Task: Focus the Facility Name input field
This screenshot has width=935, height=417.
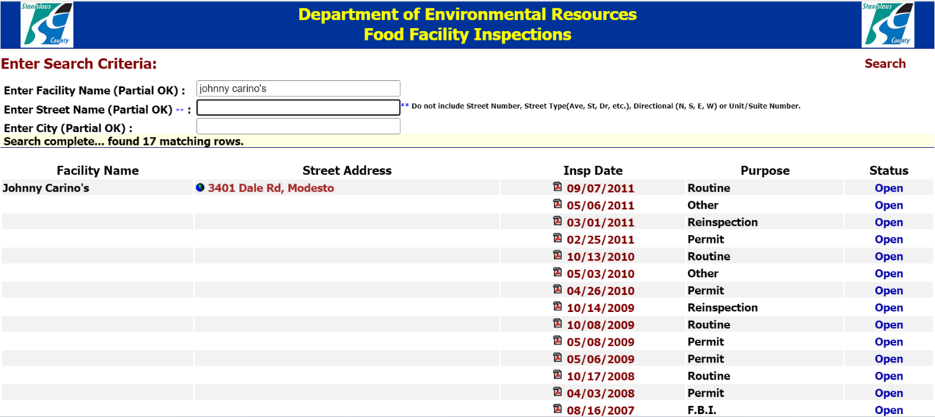Action: (298, 89)
